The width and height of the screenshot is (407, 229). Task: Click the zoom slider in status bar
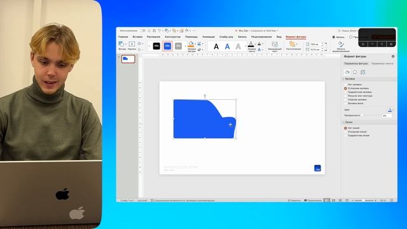[x=363, y=200]
